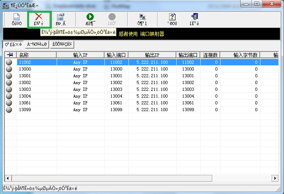
Task: Select the mapping named 13001
Action: 25,76
